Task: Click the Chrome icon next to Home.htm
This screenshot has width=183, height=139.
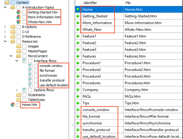Action: point(13,105)
